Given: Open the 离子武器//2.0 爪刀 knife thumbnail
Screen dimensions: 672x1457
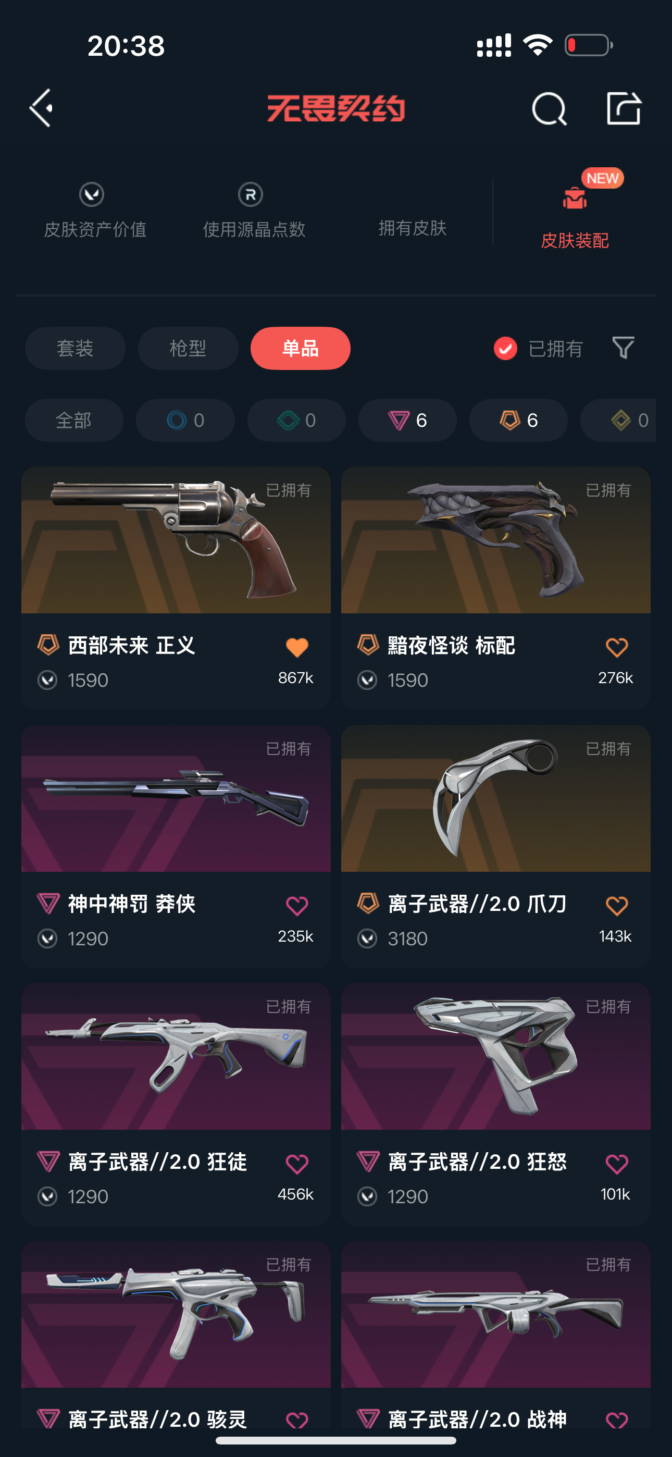Looking at the screenshot, I should pyautogui.click(x=495, y=799).
